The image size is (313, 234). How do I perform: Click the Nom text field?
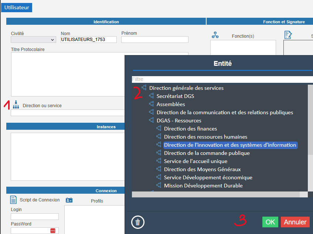pos(89,40)
